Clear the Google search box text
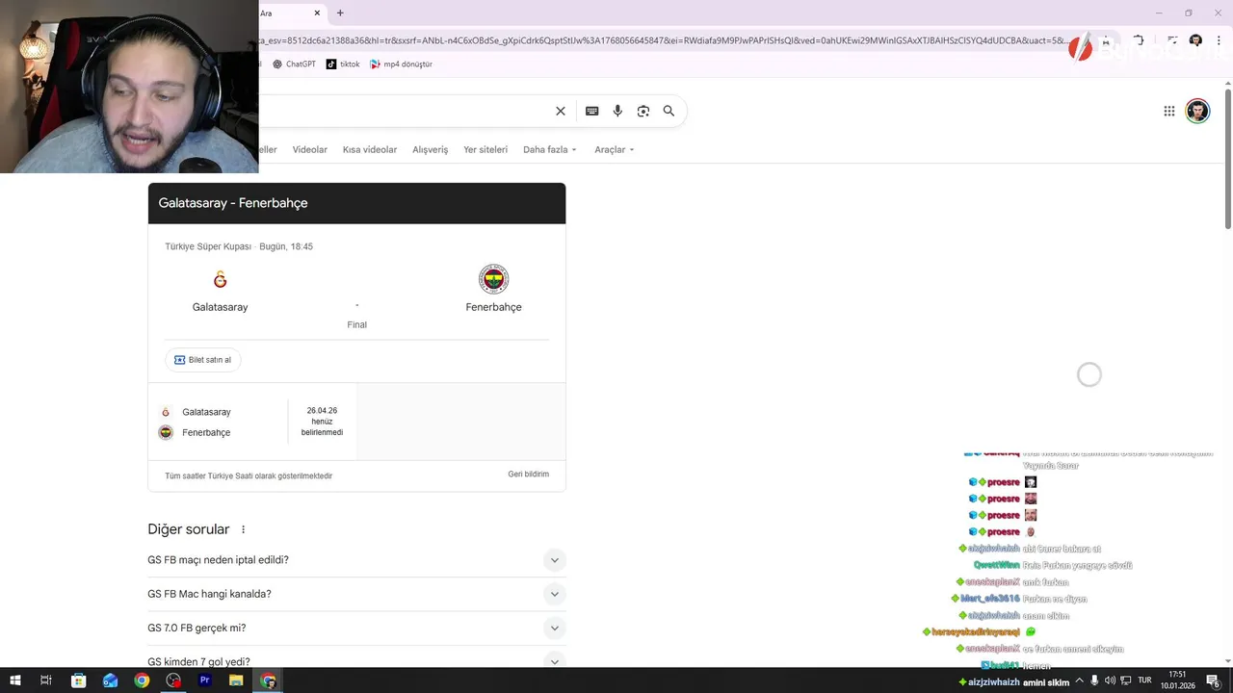The image size is (1233, 693). pyautogui.click(x=561, y=111)
